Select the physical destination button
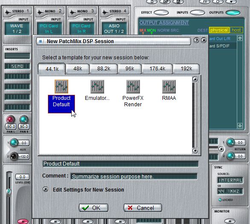Screen dimensions: 250x224 pos(219,30)
